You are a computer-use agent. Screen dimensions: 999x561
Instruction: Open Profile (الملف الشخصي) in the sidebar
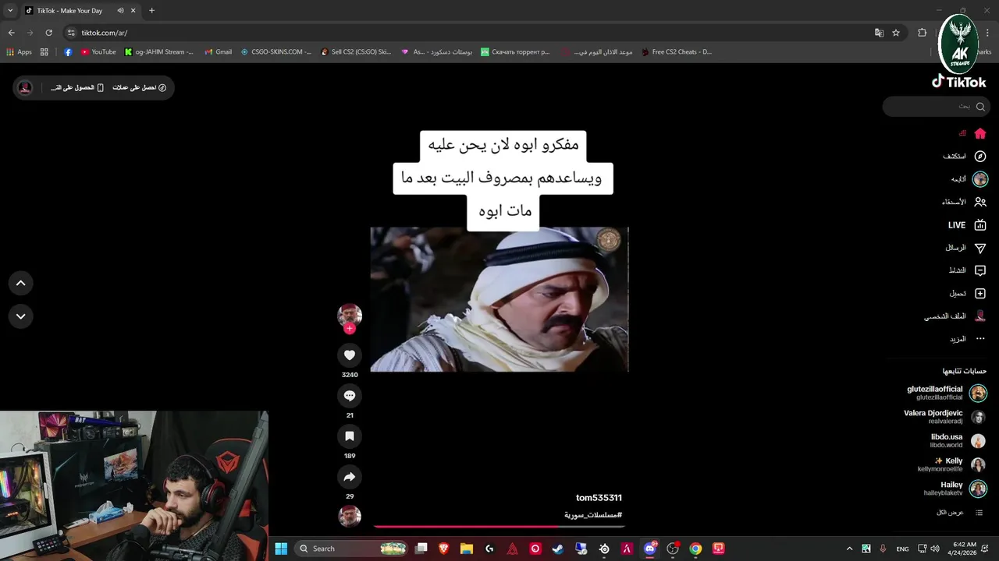coord(955,316)
